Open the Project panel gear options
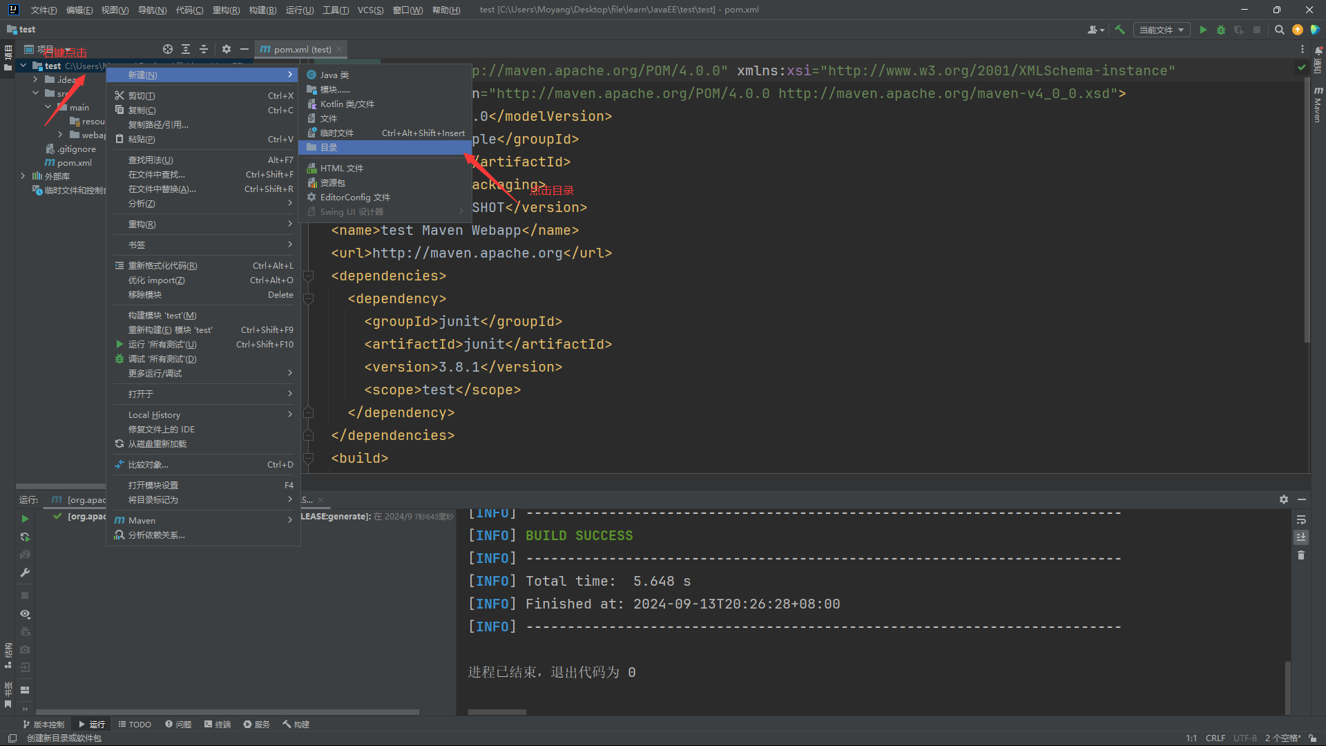 [227, 49]
